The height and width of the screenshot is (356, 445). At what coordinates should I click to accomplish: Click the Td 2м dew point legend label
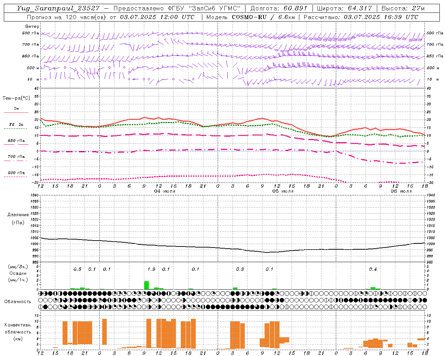16,124
